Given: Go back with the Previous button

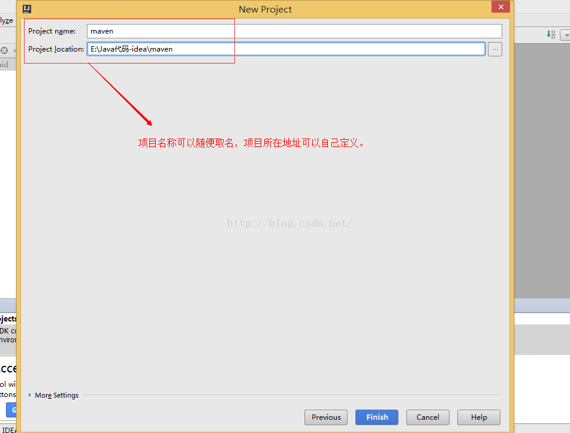Looking at the screenshot, I should (x=325, y=417).
